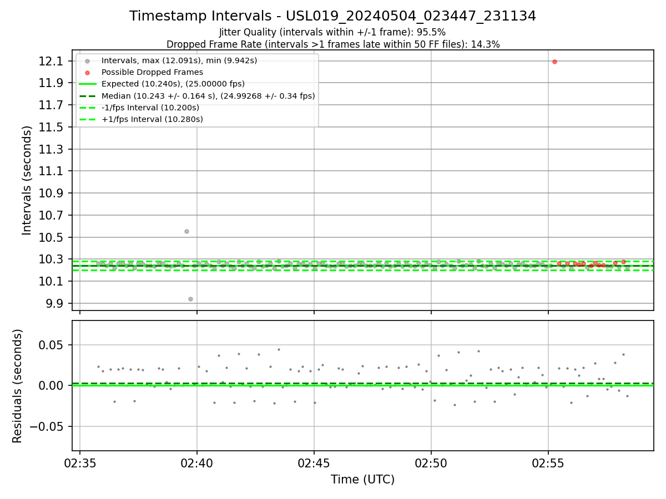The width and height of the screenshot is (666, 499).
Task: Click the 02:35 x-axis tick label
Action: pos(80,462)
